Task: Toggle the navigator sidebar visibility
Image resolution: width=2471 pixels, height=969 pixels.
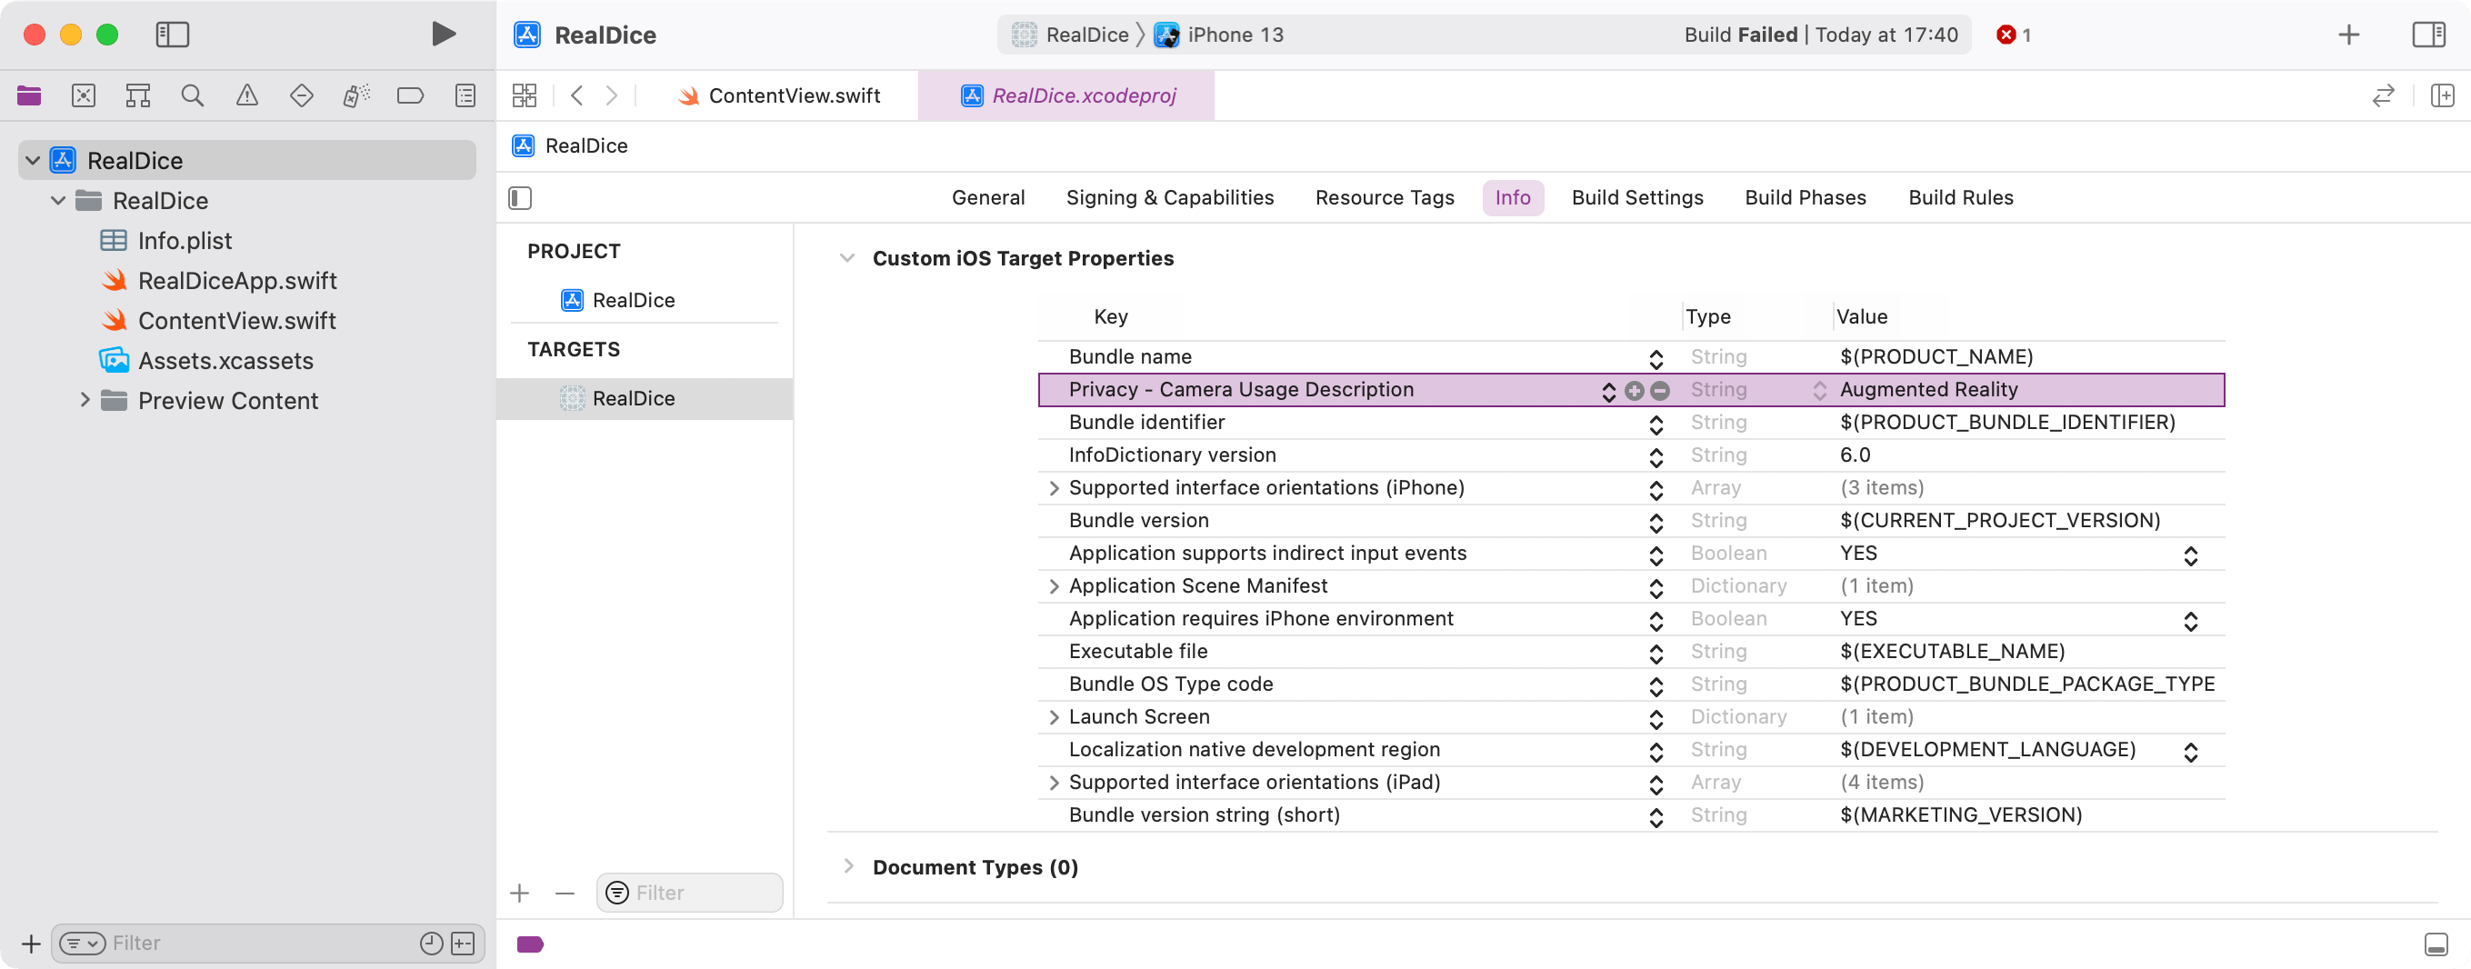Action: (x=173, y=35)
